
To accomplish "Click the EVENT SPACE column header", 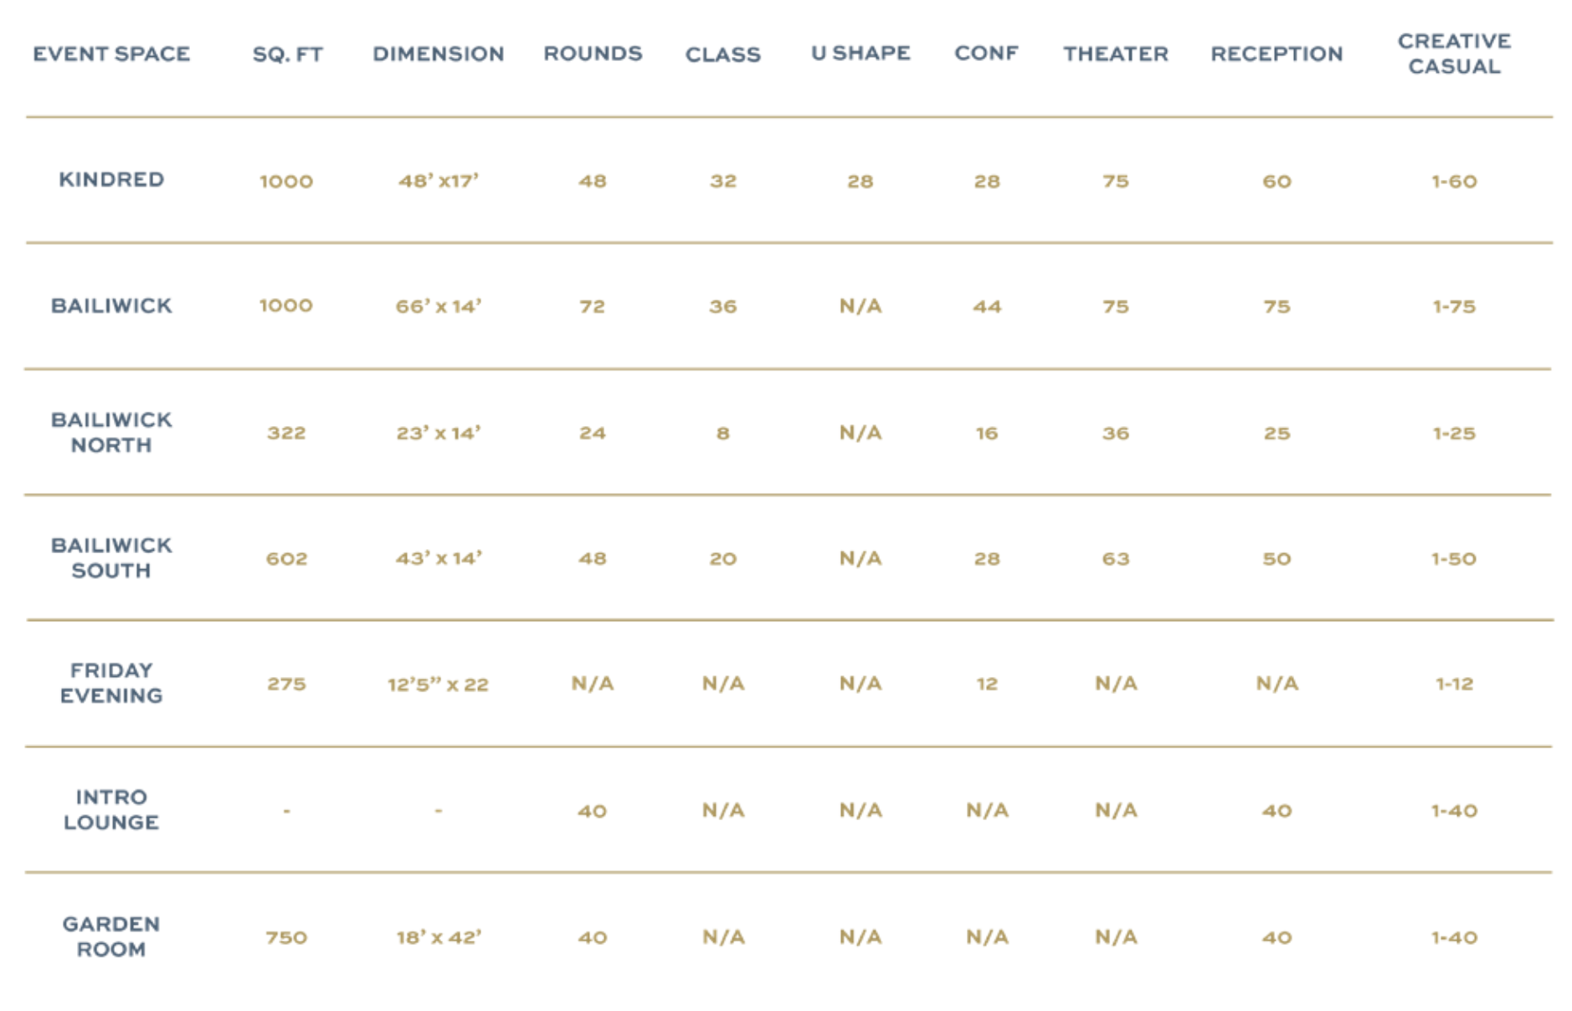I will tap(111, 54).
